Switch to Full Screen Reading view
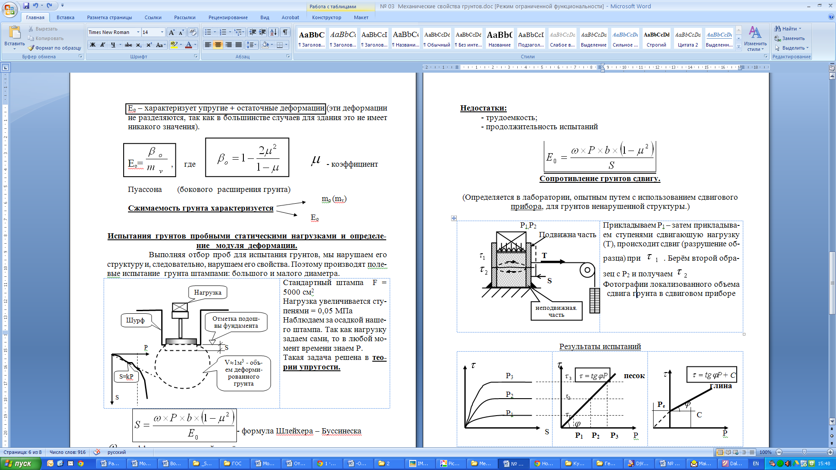 pos(728,452)
